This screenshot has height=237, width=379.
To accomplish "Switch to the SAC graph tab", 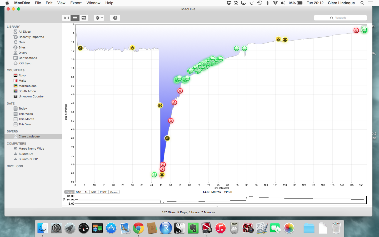I will tap(78, 192).
